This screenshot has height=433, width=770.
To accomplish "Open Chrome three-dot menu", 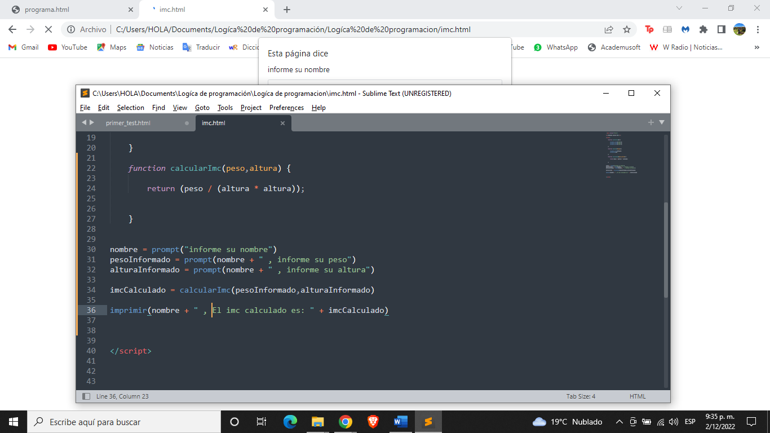I will click(x=758, y=29).
